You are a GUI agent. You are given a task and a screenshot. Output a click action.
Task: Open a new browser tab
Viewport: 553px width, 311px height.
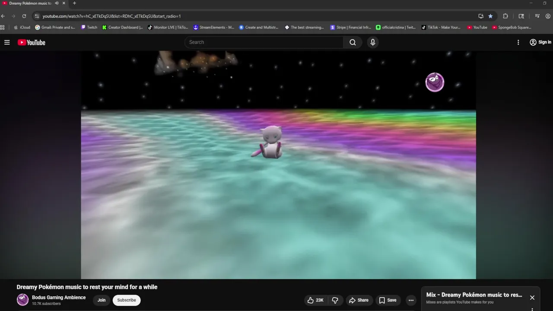coord(74,3)
